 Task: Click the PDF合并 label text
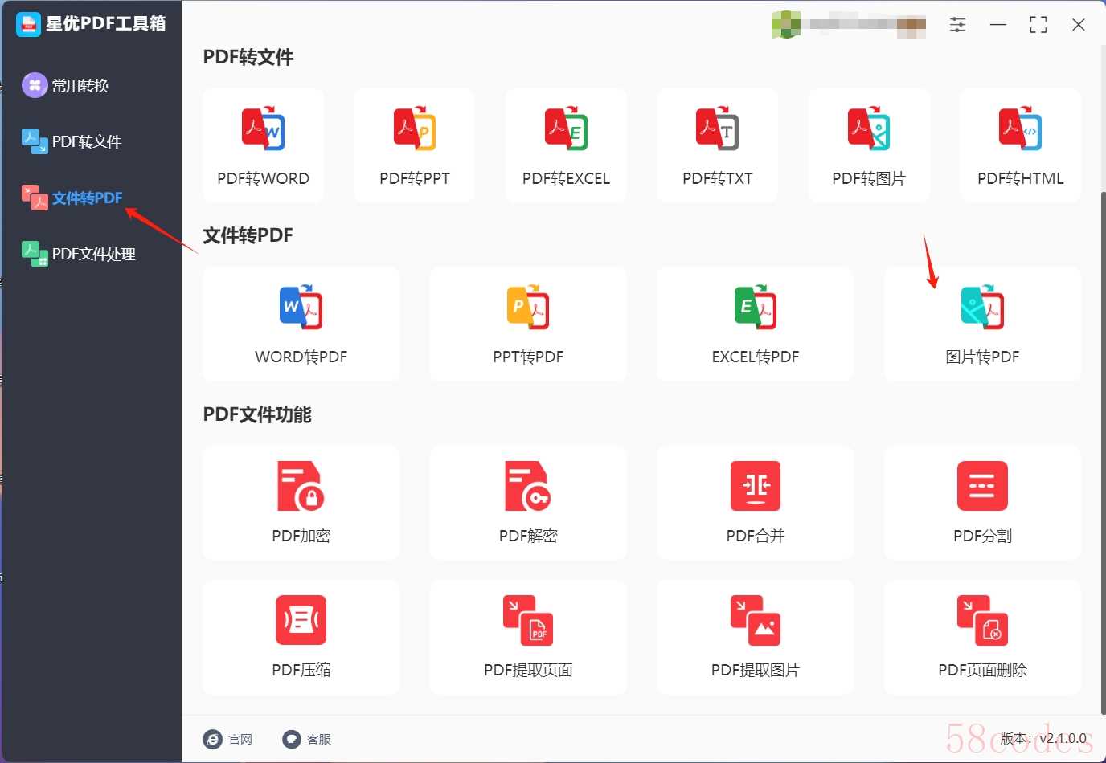pos(756,537)
